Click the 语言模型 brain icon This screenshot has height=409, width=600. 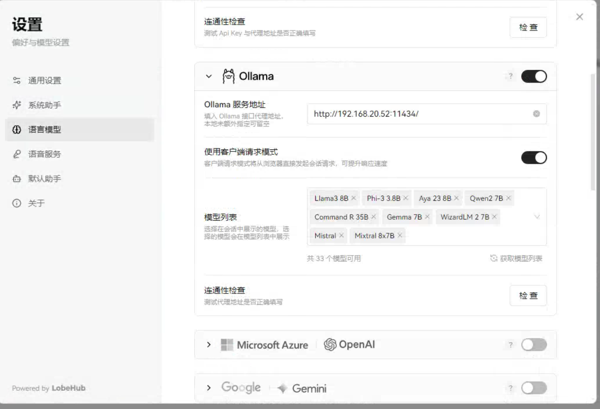pos(16,130)
